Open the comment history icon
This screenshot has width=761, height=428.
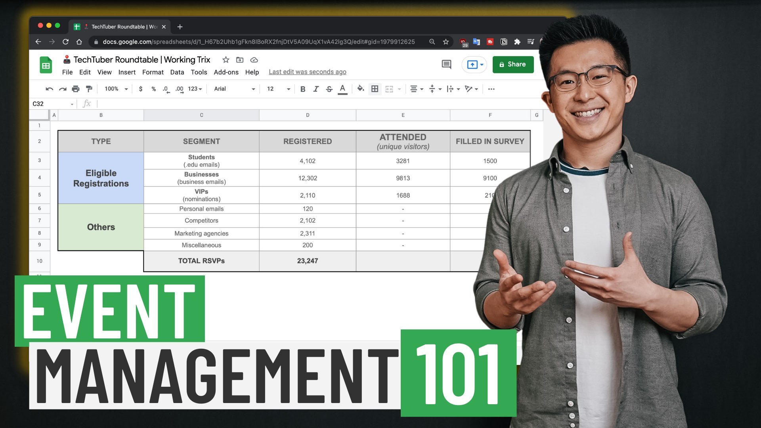[446, 64]
